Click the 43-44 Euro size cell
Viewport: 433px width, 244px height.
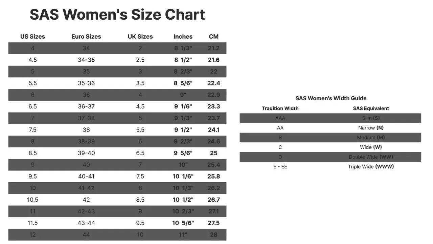click(x=86, y=223)
